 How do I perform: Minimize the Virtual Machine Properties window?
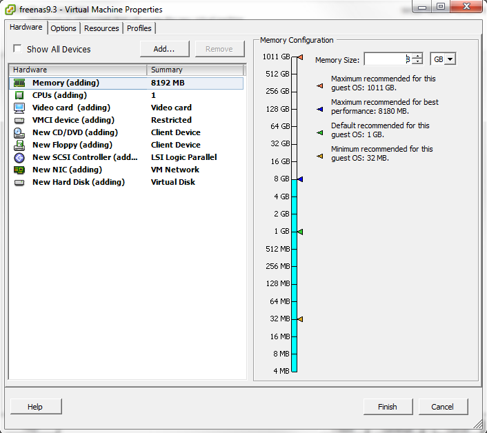(422, 6)
